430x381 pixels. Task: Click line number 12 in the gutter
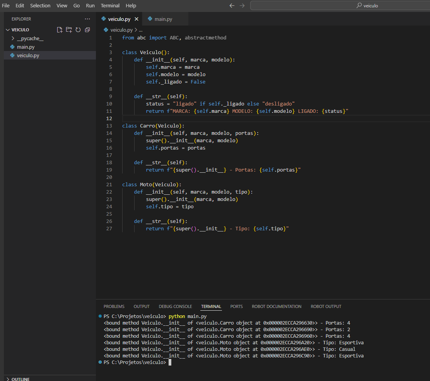click(109, 118)
